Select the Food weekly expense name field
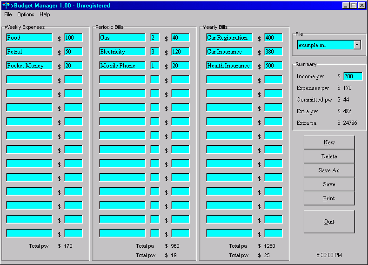 (x=29, y=38)
